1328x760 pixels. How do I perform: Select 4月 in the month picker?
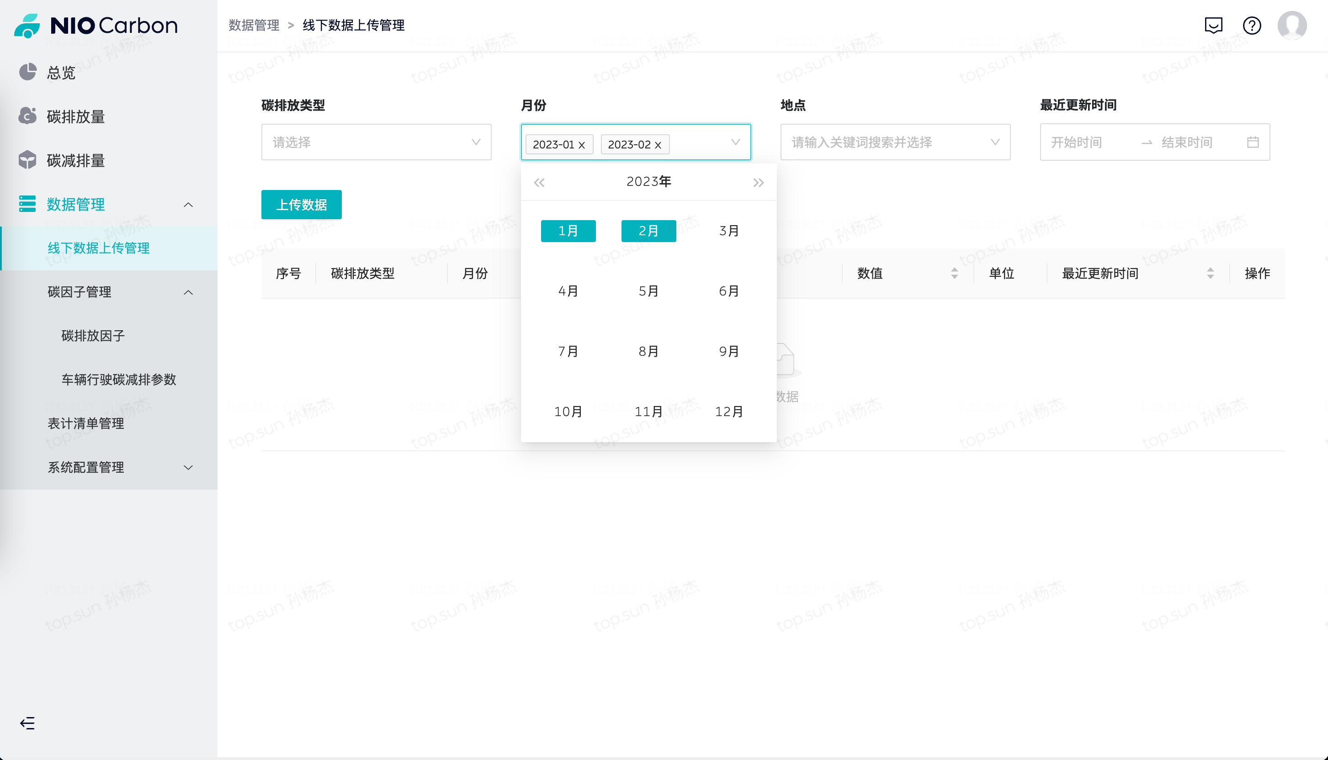pyautogui.click(x=568, y=291)
